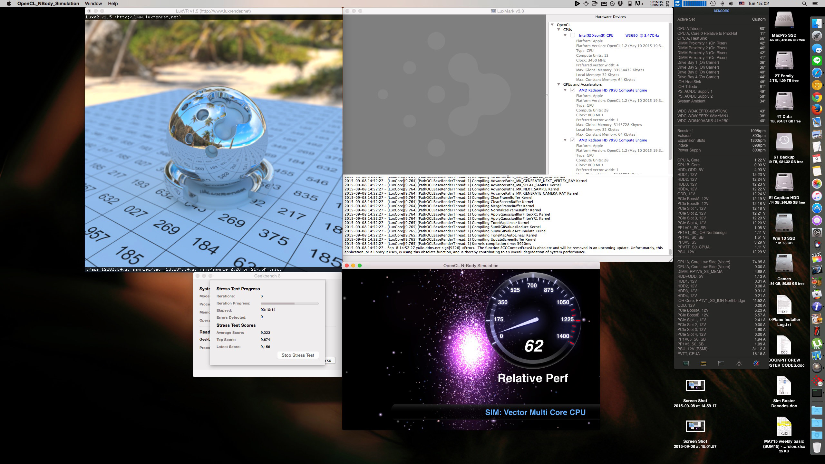
Task: Switch to LuxMark red-dots icon in dock
Action: [x=817, y=380]
